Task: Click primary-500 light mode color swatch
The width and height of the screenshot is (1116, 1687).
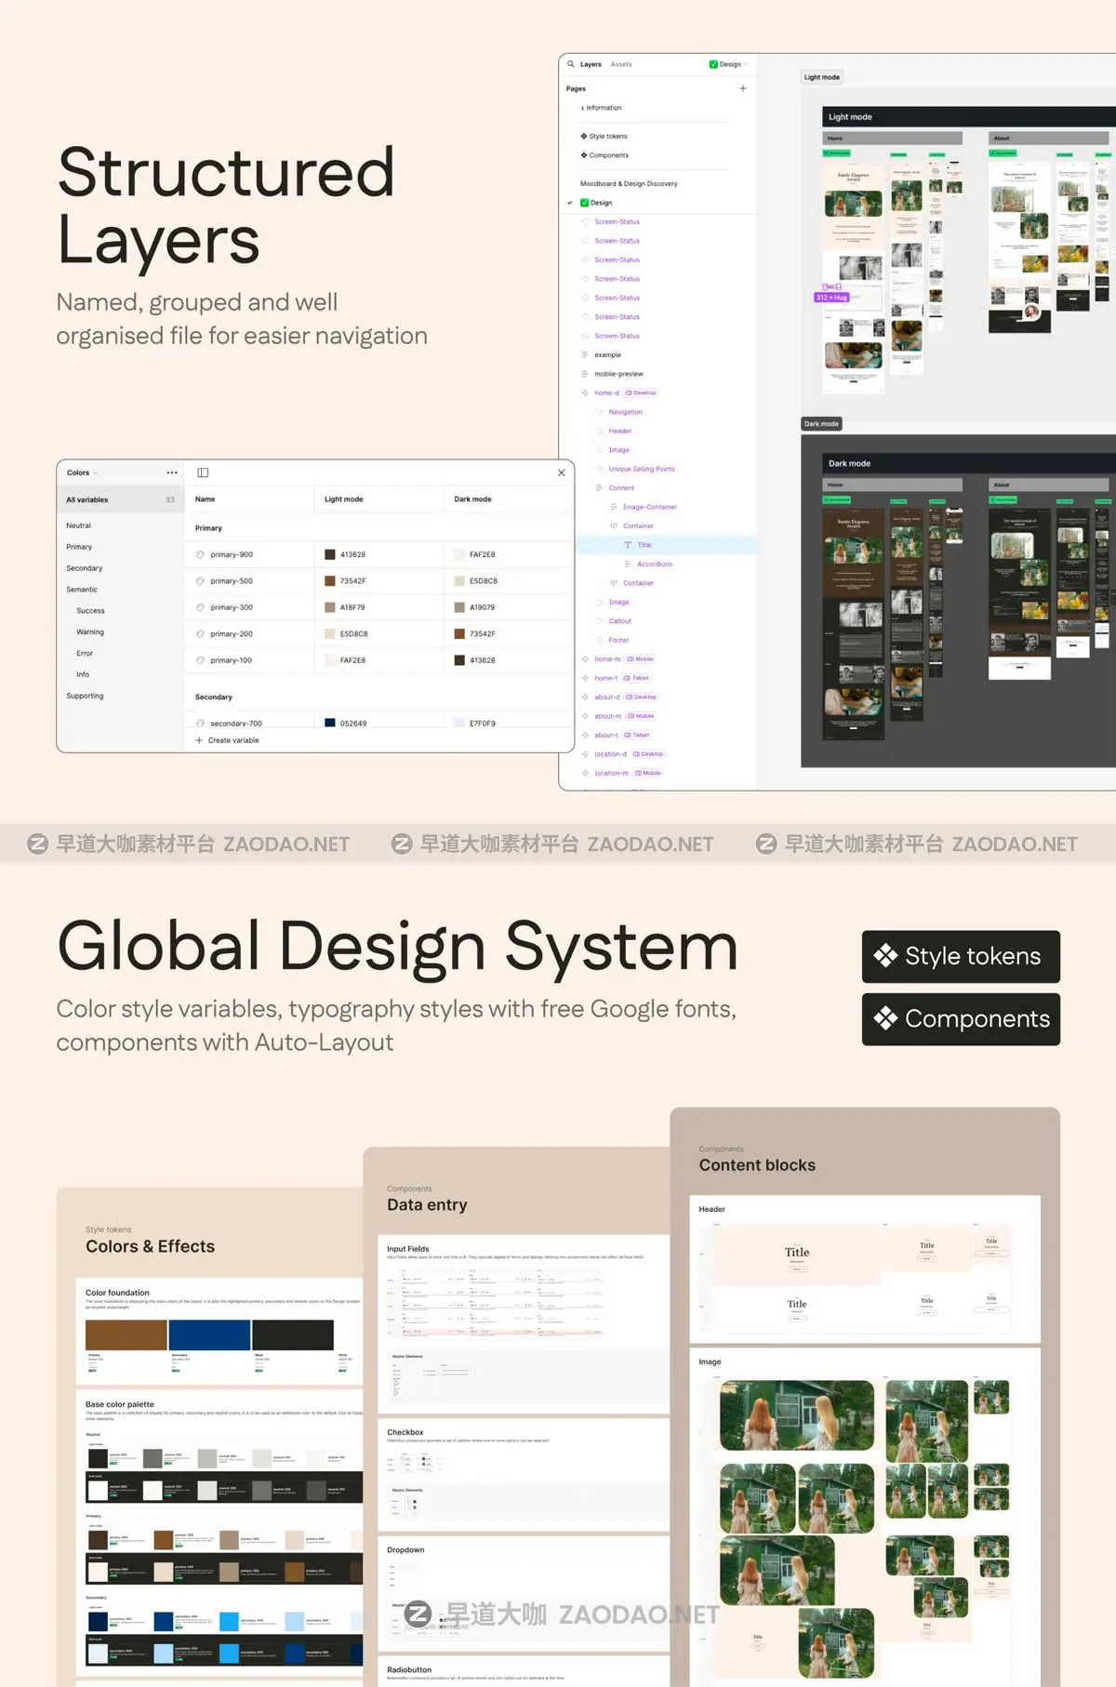Action: pyautogui.click(x=330, y=581)
